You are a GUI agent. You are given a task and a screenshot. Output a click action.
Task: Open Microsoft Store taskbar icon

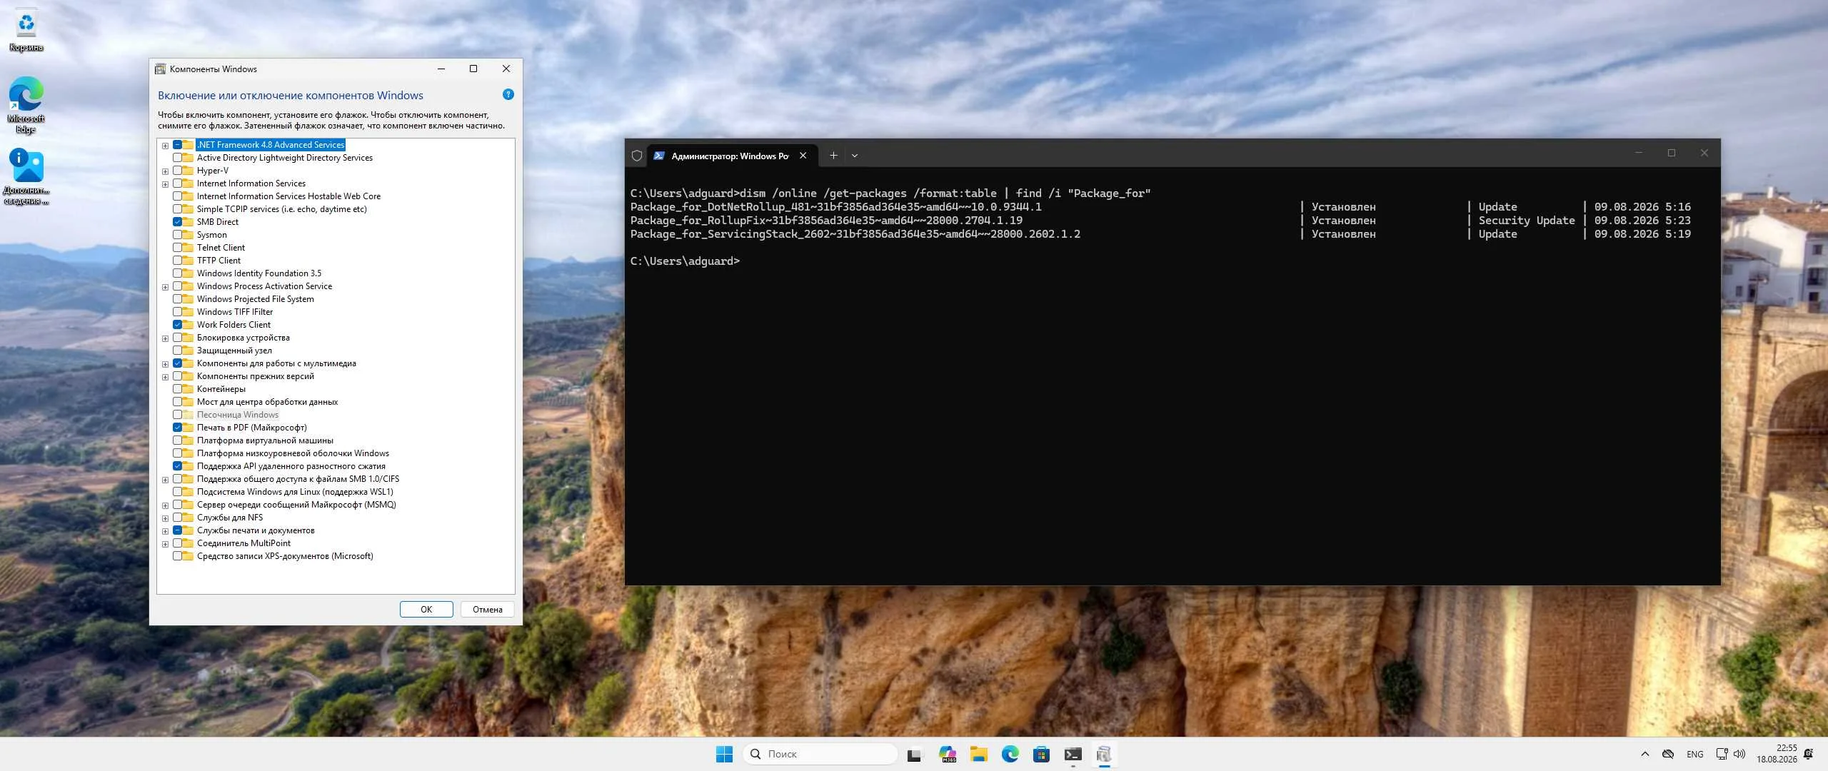click(1041, 754)
